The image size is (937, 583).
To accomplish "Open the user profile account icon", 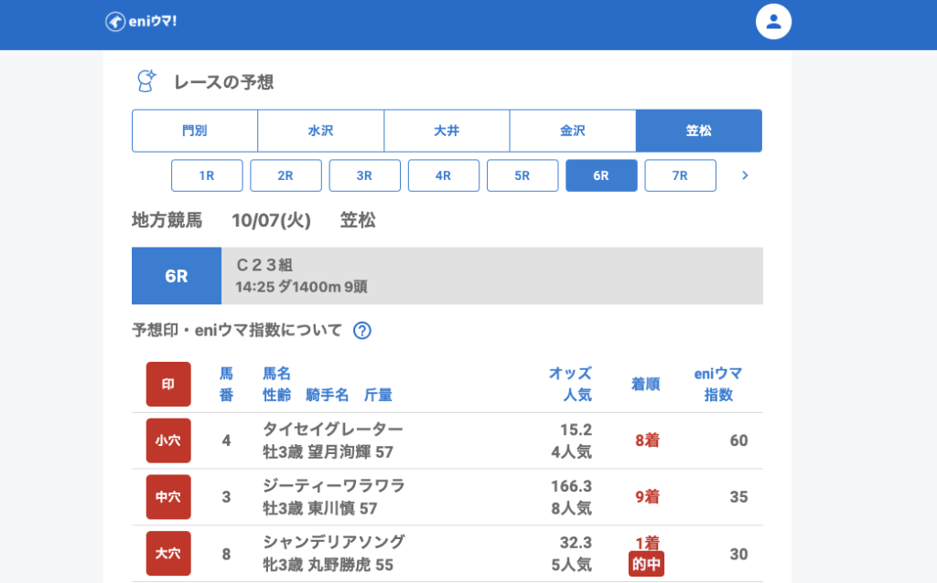I will click(773, 22).
